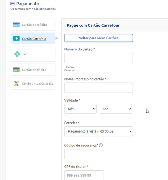Screen dimensions: 168x180
Task: Click the green Pix diamond icon
Action: pos(17,54)
